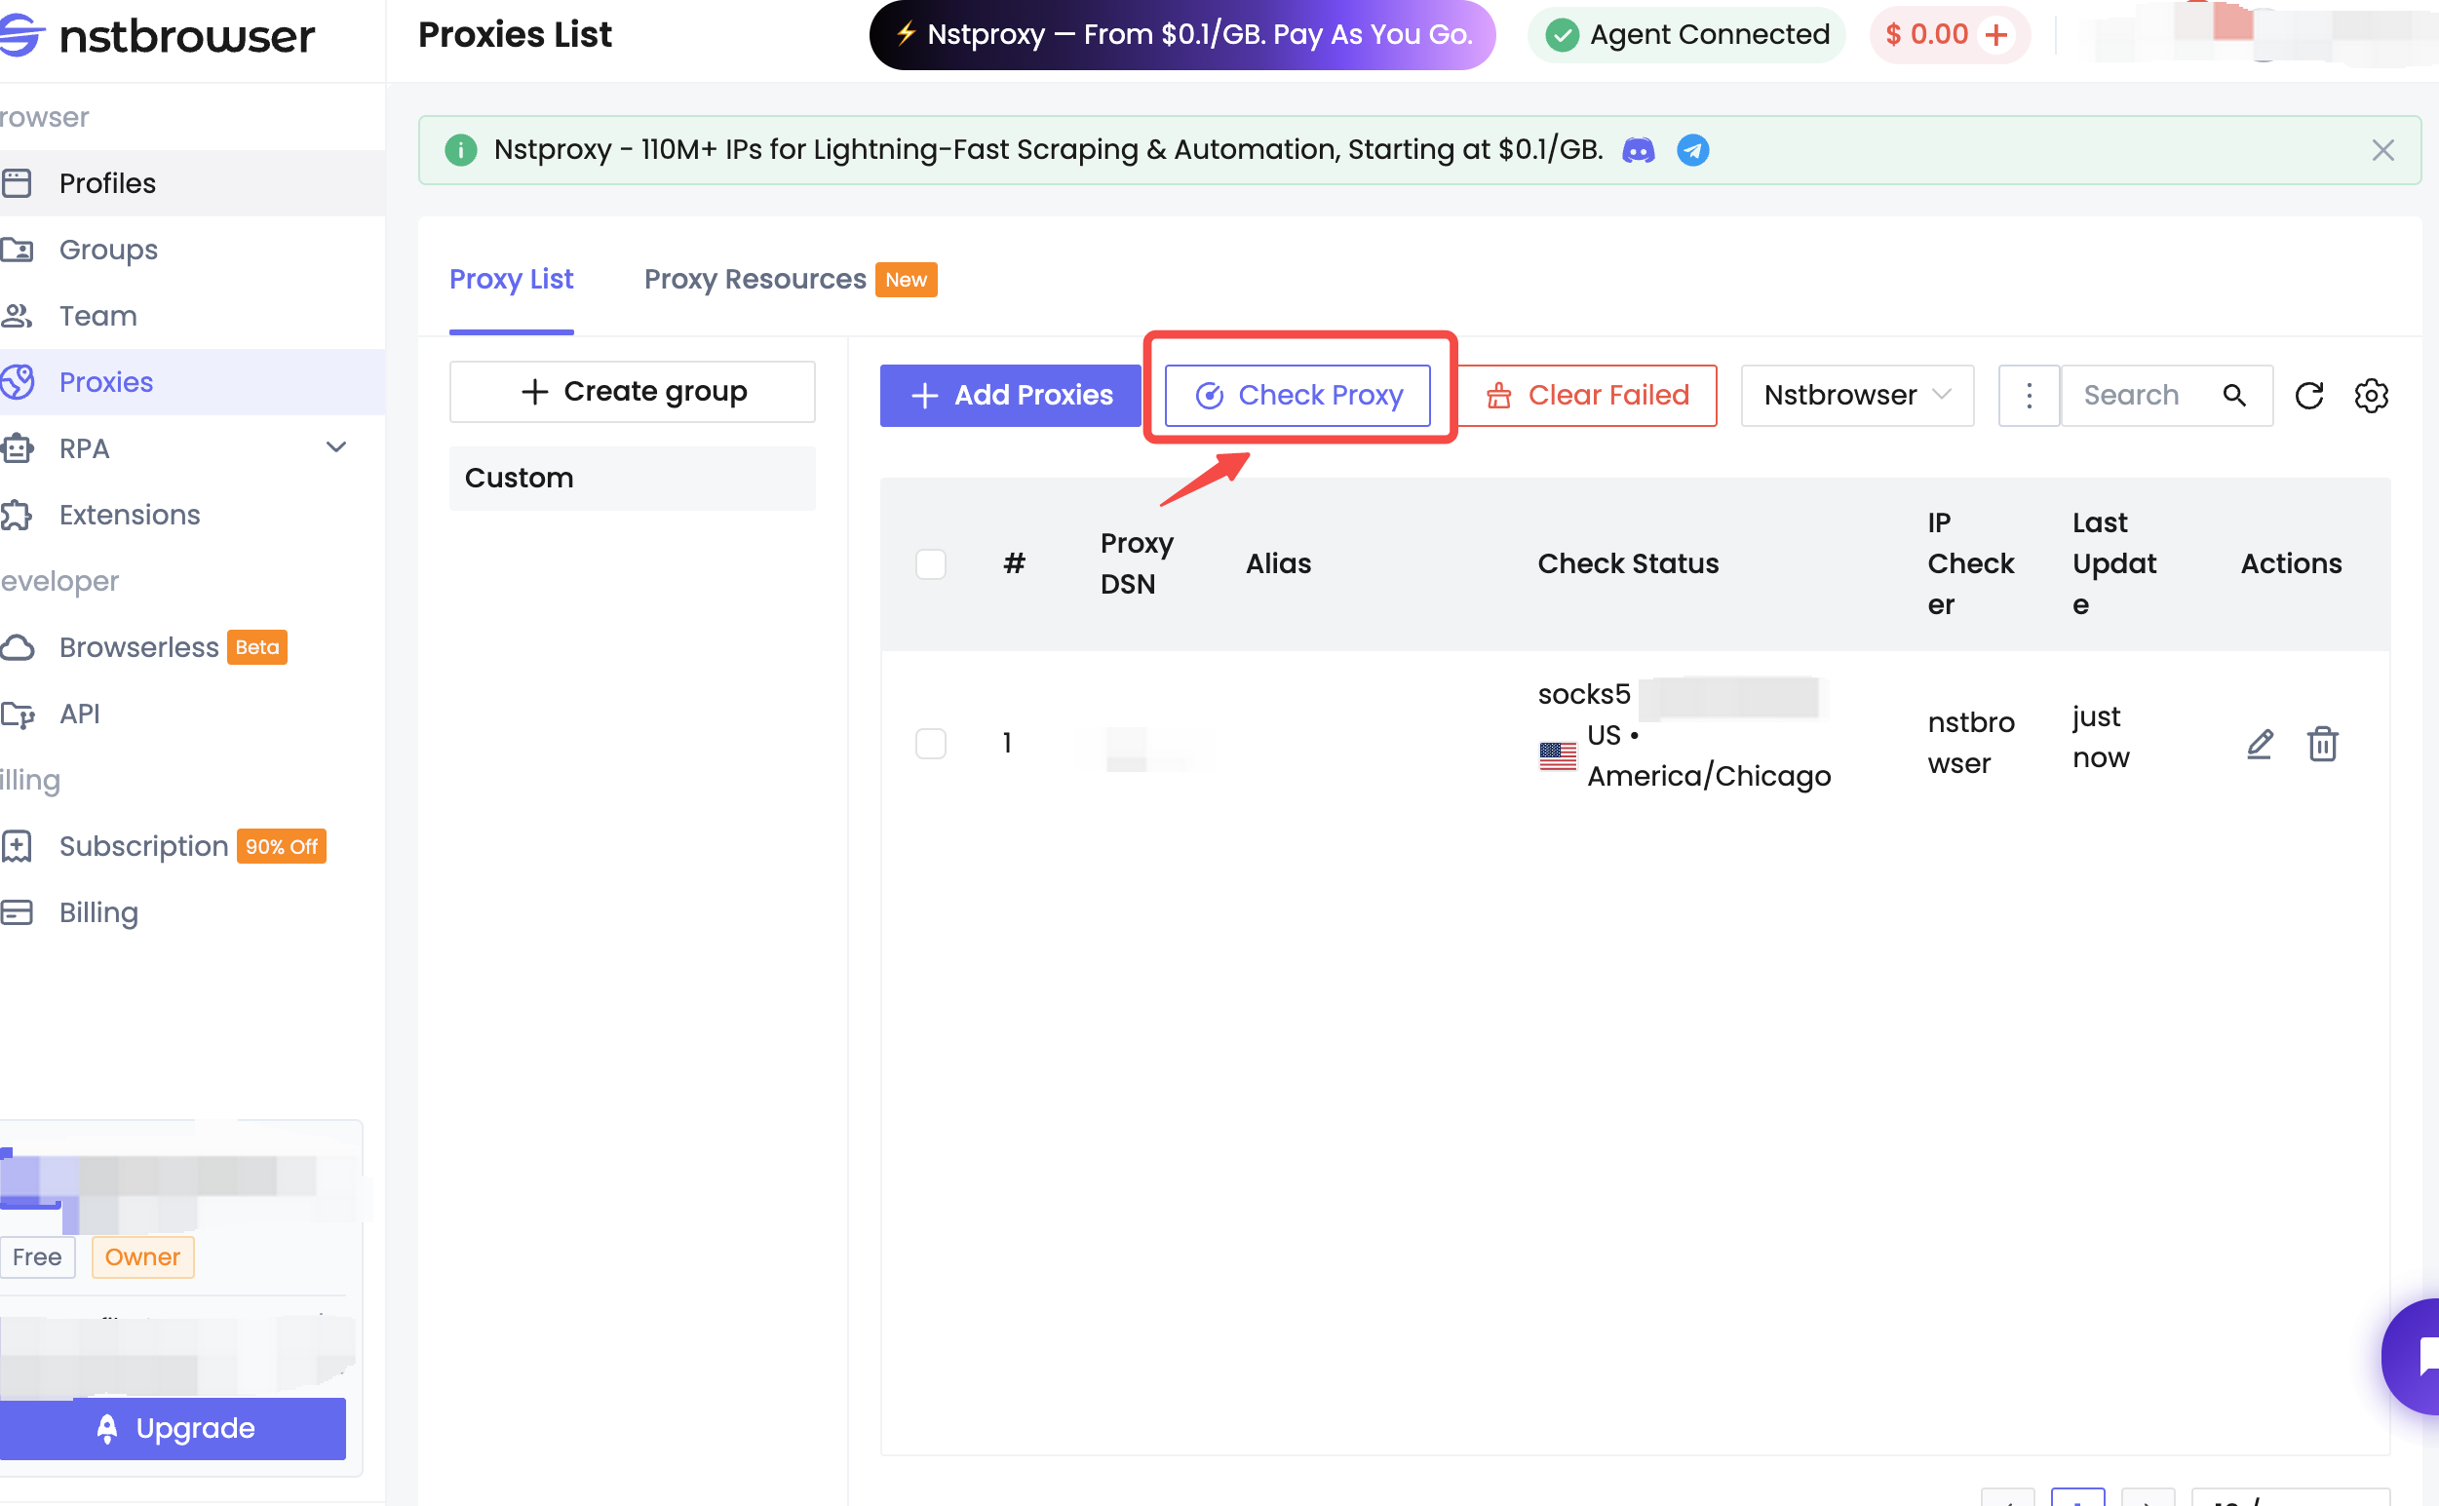Open the Telegram icon in banner

(1693, 150)
